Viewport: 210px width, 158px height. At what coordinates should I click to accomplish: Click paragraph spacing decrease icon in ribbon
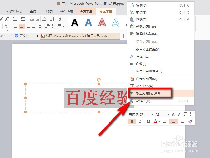click(x=54, y=26)
